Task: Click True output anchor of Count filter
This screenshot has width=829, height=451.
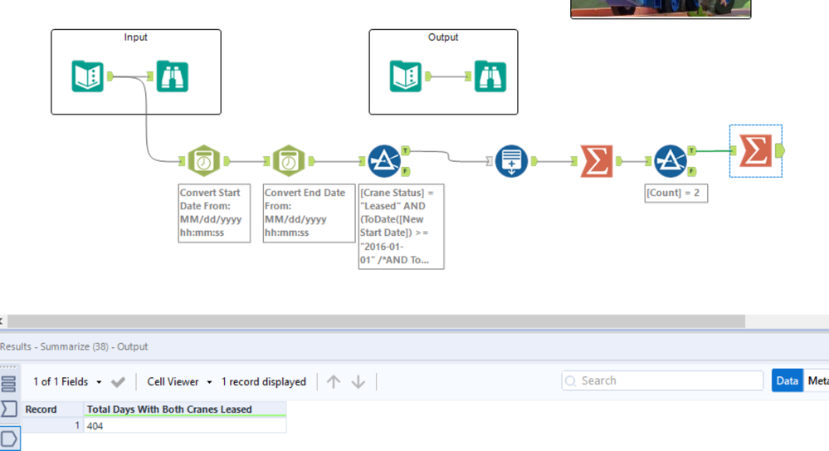Action: pos(691,151)
